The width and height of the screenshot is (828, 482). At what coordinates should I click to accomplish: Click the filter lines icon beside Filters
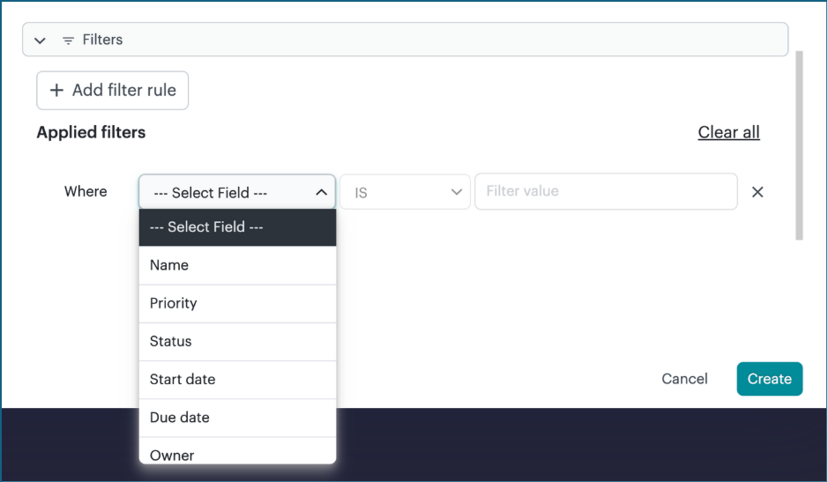click(x=68, y=41)
